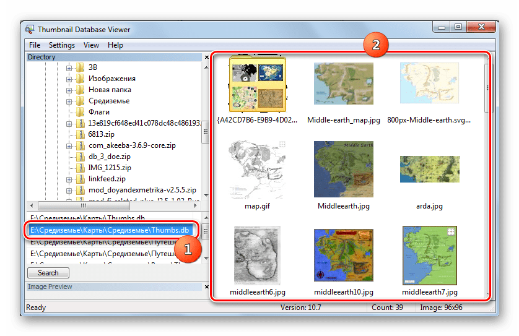Click the Изображения folder icon
The height and width of the screenshot is (336, 519).
tap(80, 79)
